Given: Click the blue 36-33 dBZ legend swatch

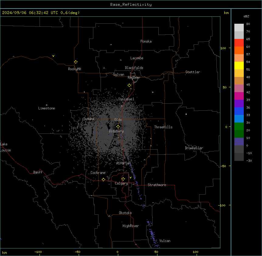Looking at the screenshot, I should (239, 111).
